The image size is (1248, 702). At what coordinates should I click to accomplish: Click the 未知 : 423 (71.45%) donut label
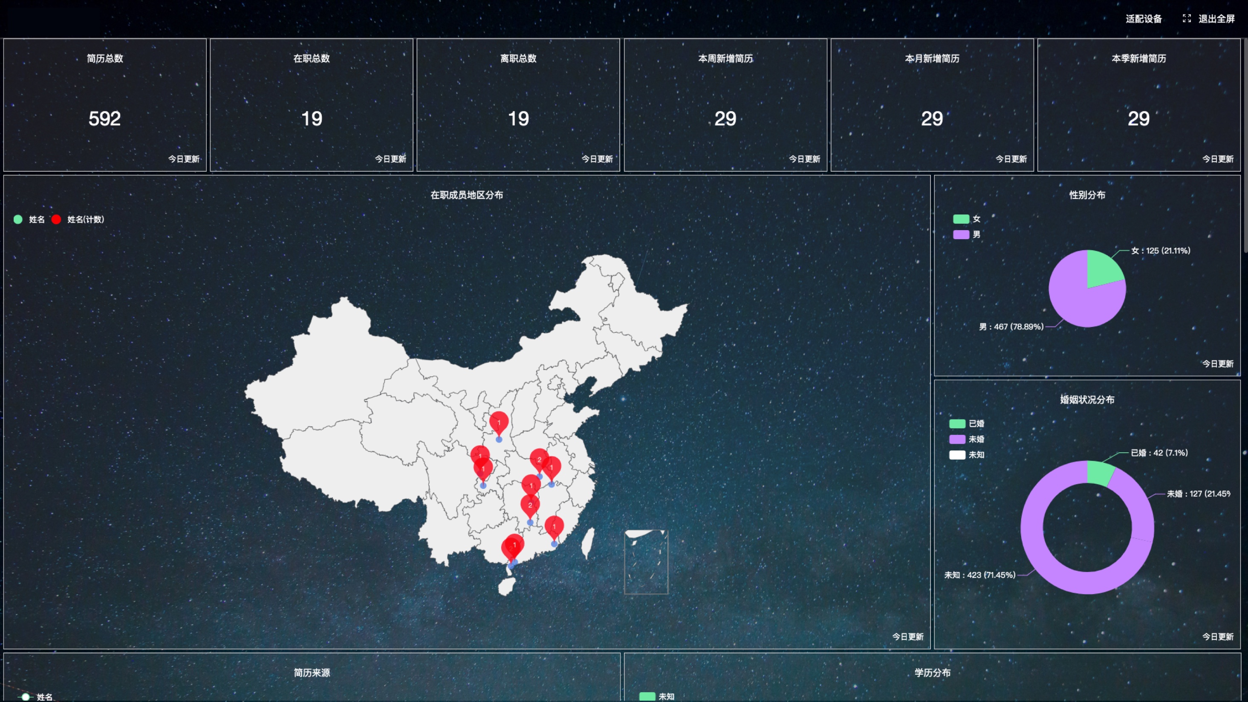(x=979, y=575)
